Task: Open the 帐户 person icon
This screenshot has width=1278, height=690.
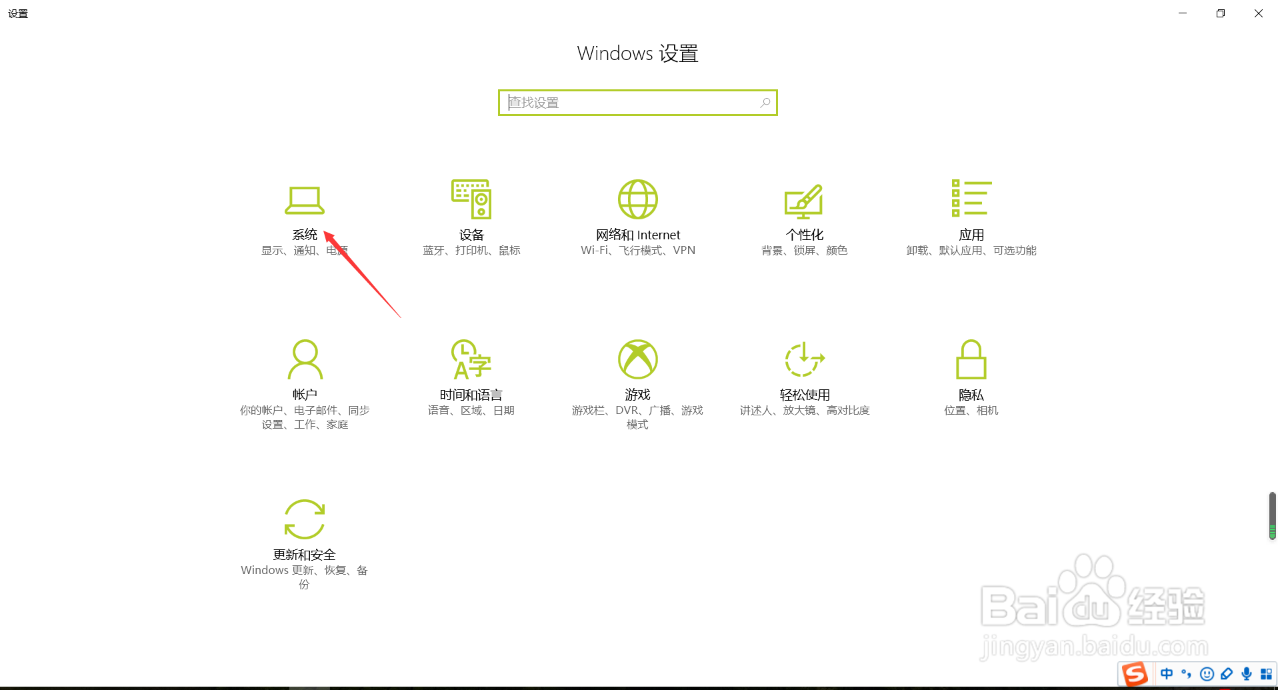Action: 305,359
